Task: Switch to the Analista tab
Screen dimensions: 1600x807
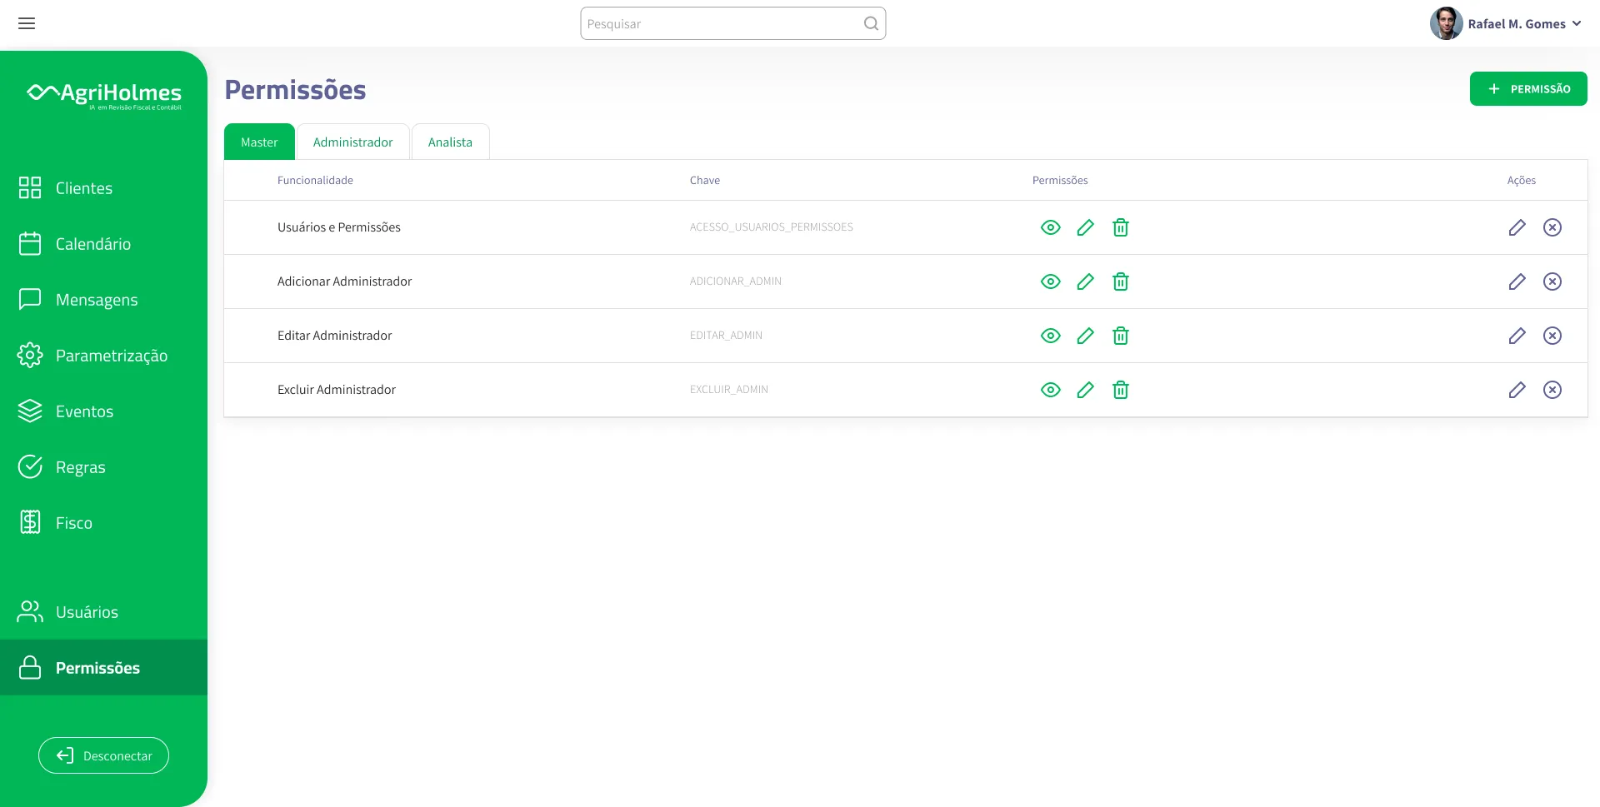Action: pyautogui.click(x=450, y=142)
